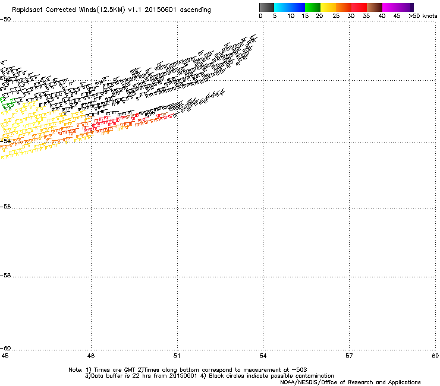Image resolution: width=440 pixels, height=386 pixels.
Task: Click longitude label '51' on bottom axis
Action: click(x=177, y=356)
